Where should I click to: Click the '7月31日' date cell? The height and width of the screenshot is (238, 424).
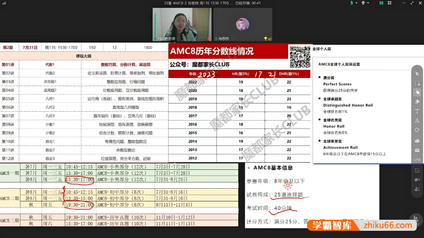(x=30, y=47)
